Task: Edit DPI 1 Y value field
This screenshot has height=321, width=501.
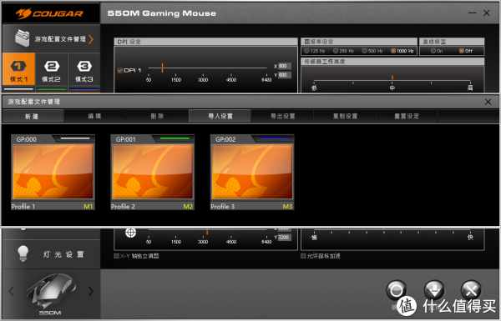Action: click(285, 75)
